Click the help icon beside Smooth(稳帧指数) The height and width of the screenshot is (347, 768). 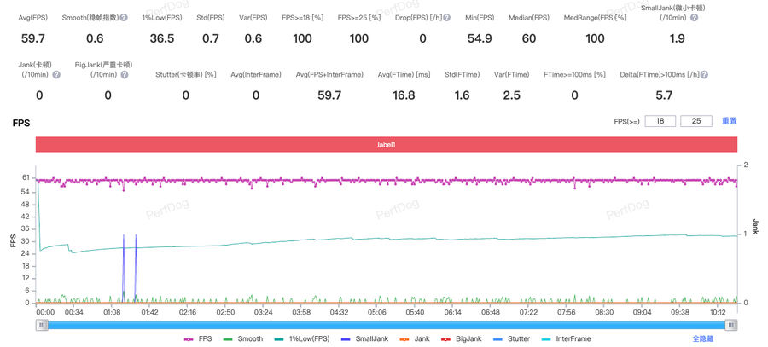(125, 17)
